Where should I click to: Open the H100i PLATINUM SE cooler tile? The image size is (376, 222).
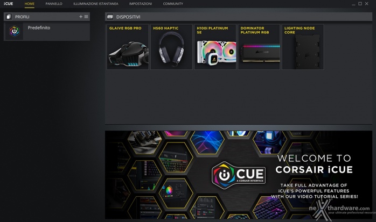(215, 47)
